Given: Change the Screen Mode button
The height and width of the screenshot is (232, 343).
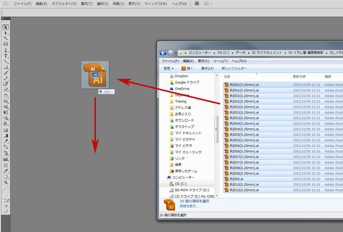Looking at the screenshot, I should tap(6, 211).
